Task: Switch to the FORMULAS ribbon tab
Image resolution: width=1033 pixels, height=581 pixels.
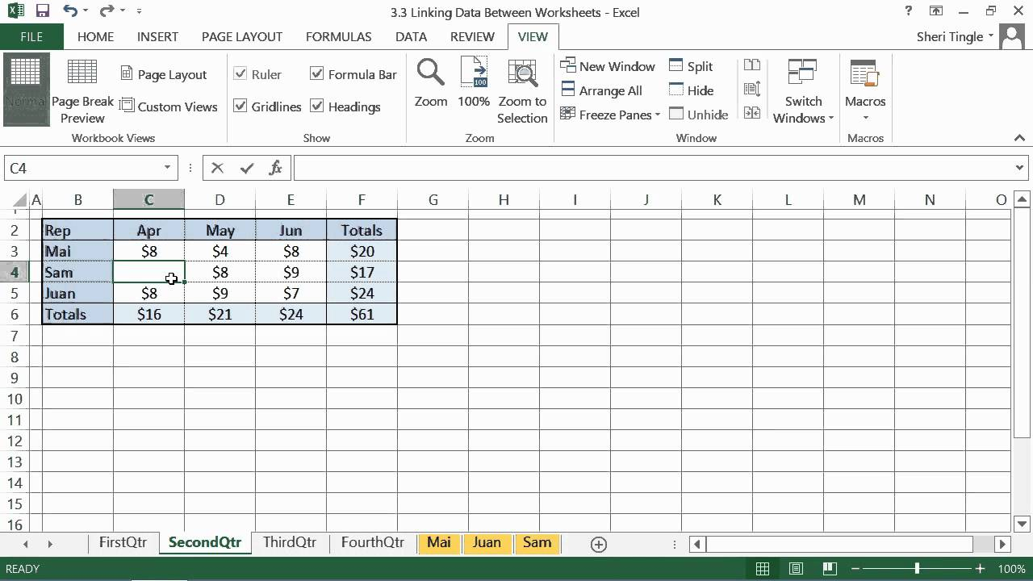Action: (338, 36)
